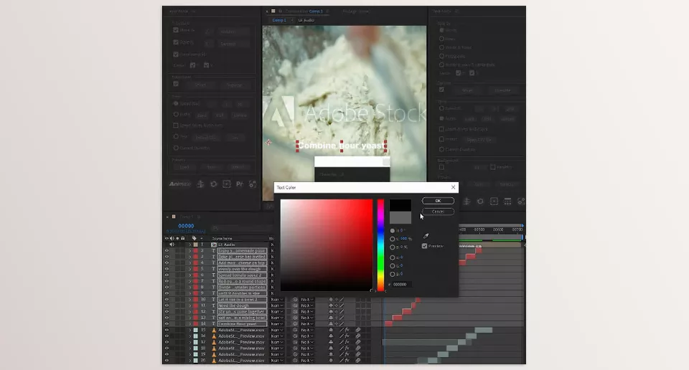Click parent pick whip spiral on layer 10

pyautogui.click(x=295, y=300)
